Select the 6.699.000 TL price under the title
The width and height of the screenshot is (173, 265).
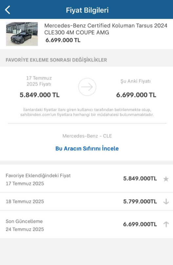pyautogui.click(x=63, y=40)
